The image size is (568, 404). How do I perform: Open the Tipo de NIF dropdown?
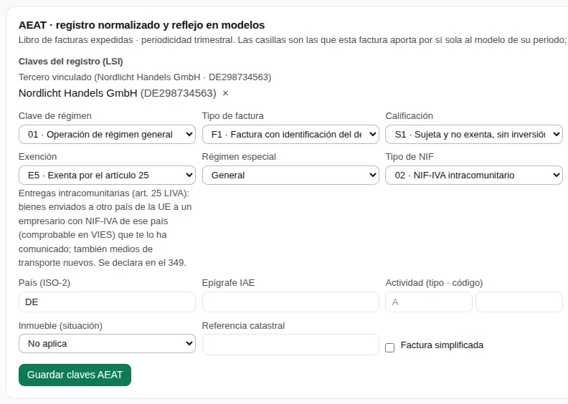(x=474, y=175)
